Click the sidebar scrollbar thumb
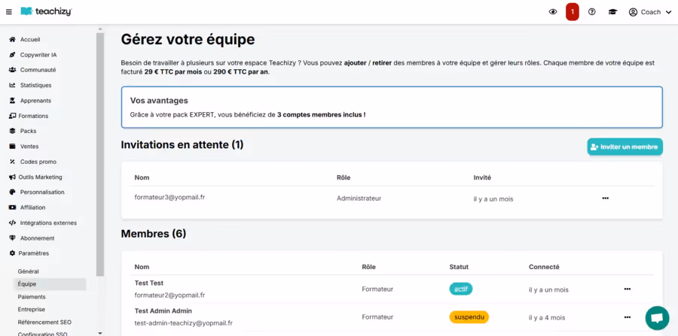This screenshot has width=678, height=336. tap(100, 154)
